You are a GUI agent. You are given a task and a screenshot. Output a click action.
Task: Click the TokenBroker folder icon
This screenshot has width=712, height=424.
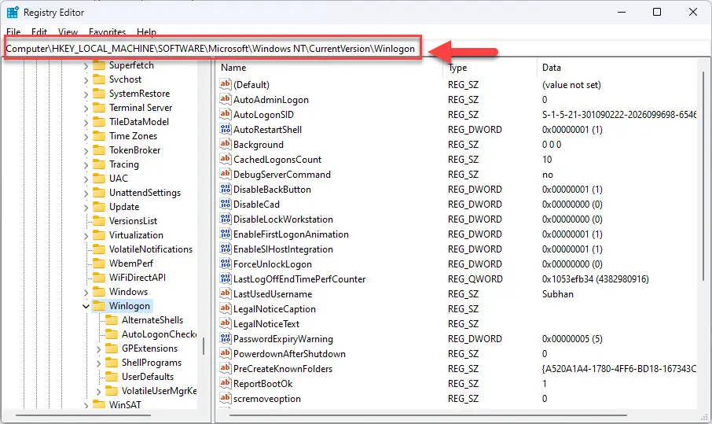pyautogui.click(x=99, y=150)
